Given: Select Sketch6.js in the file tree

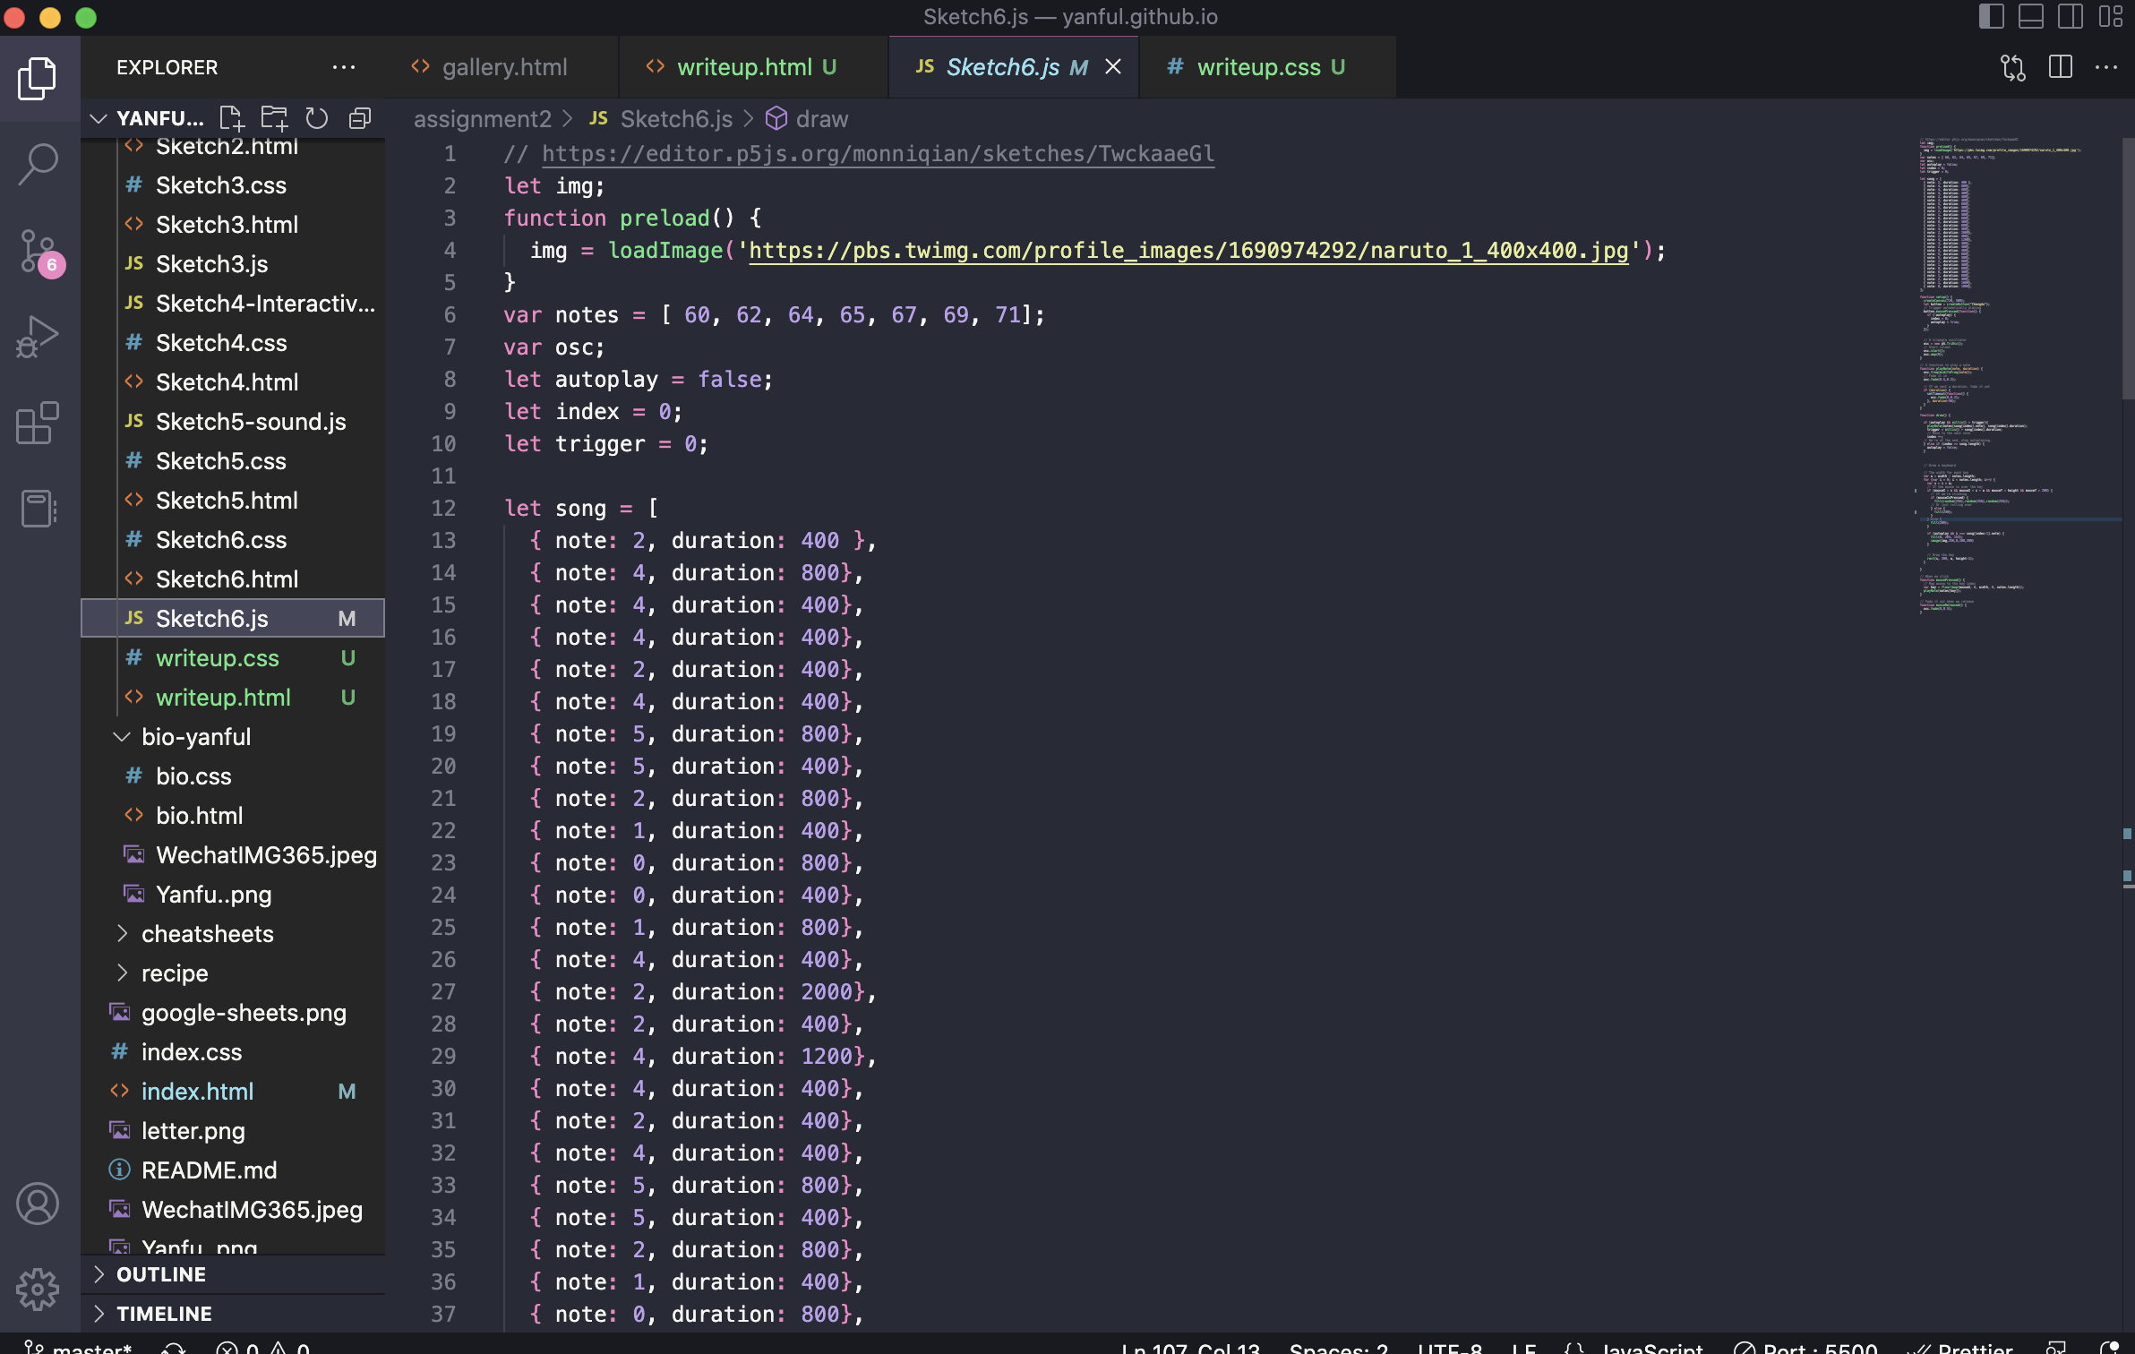Looking at the screenshot, I should click(233, 619).
